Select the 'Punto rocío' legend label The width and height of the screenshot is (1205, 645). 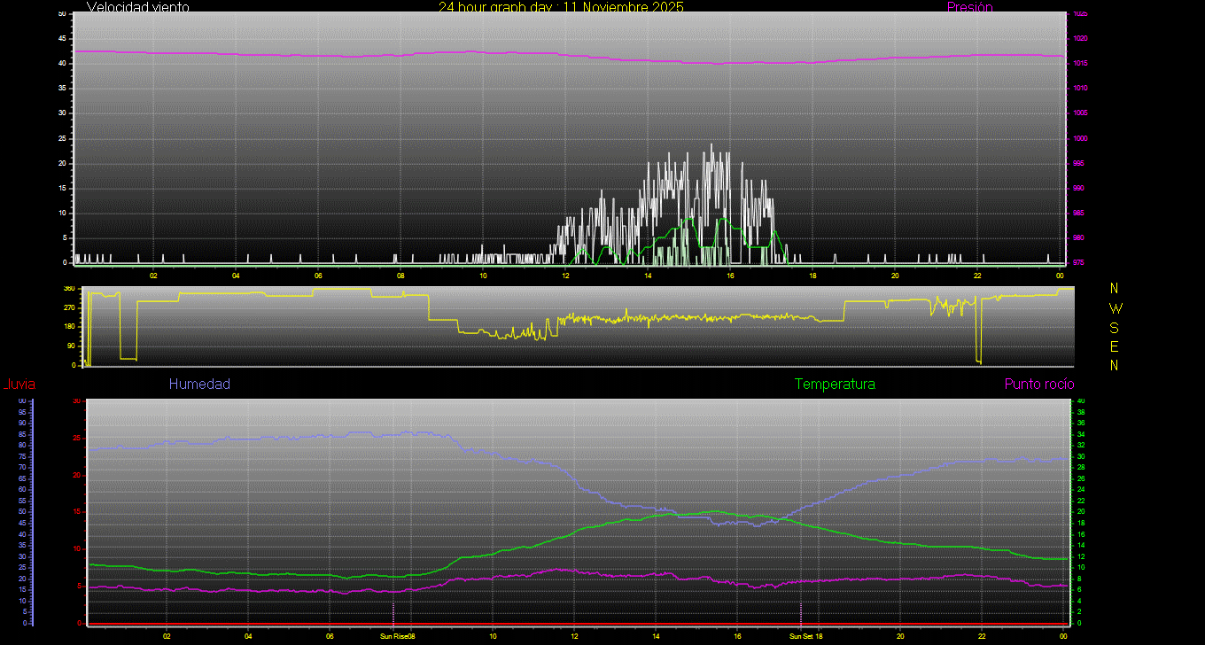tap(1039, 385)
